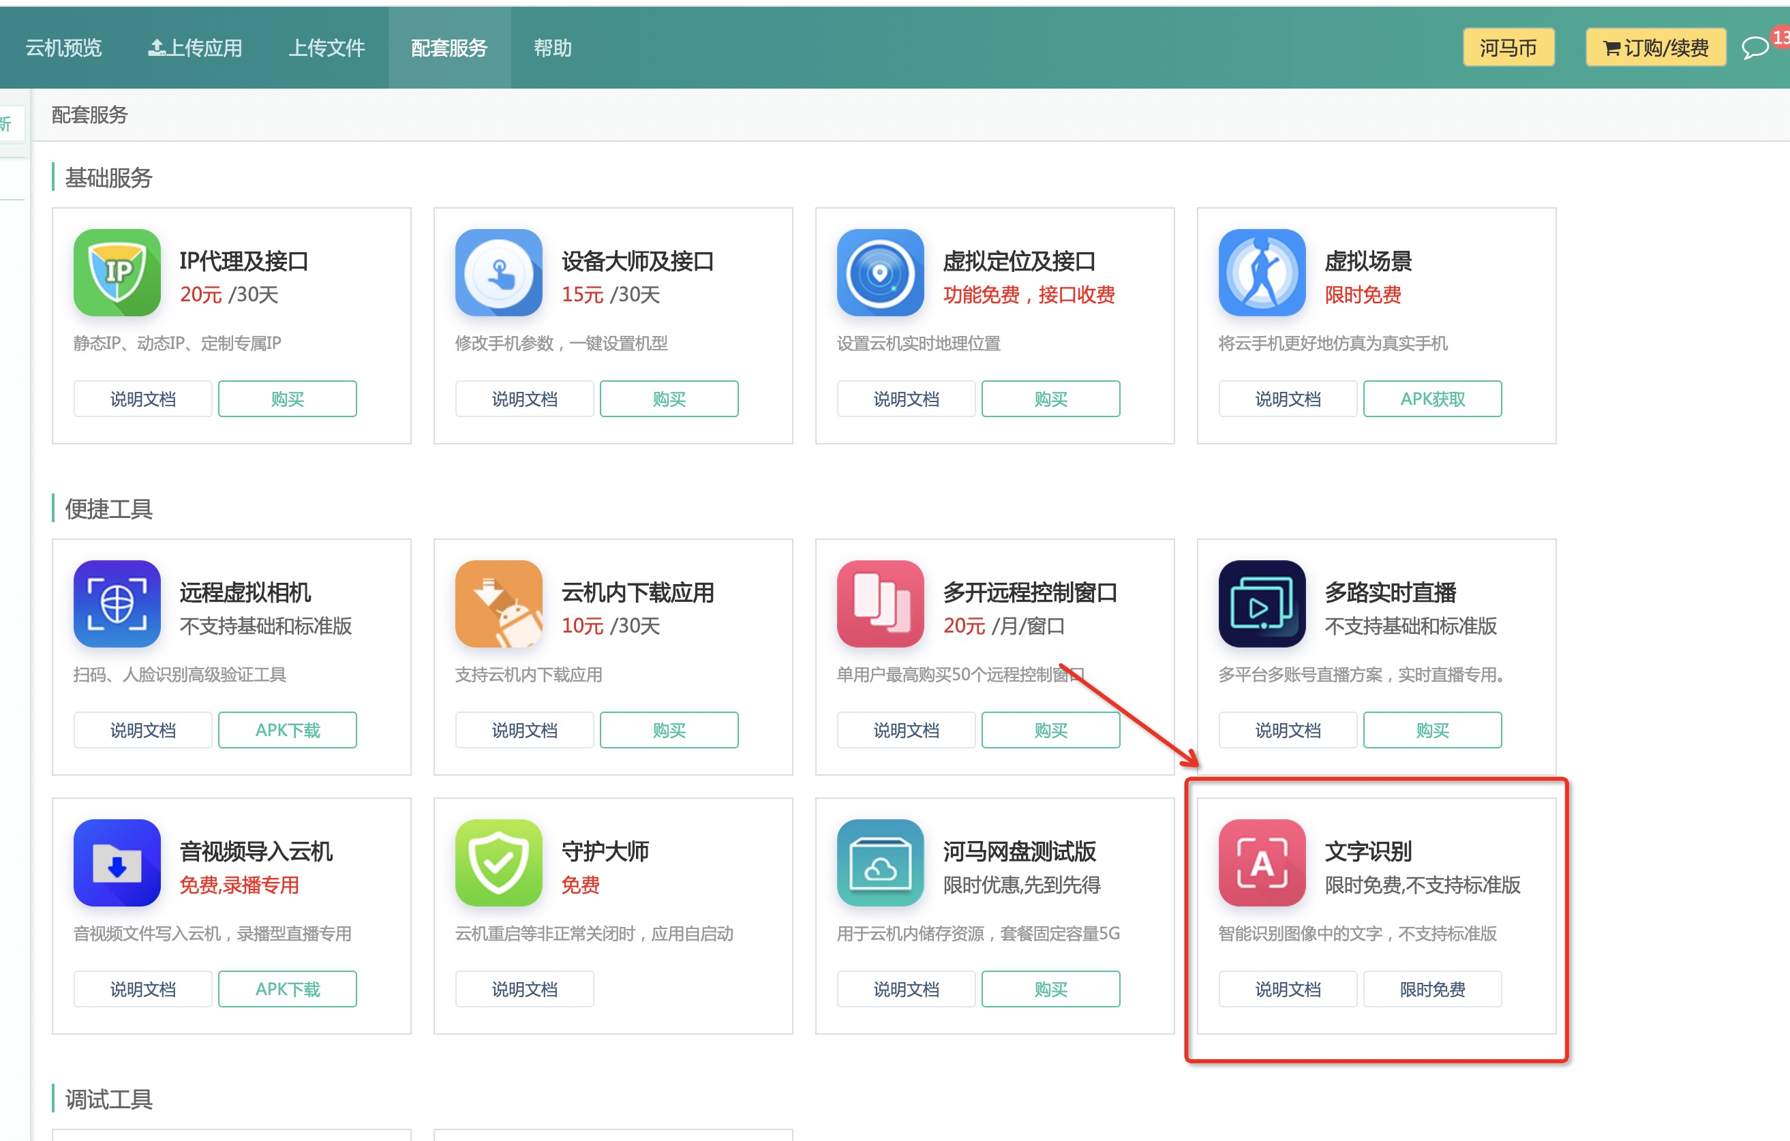
Task: Click the 多开远程控制窗口 windows icon
Action: point(881,605)
